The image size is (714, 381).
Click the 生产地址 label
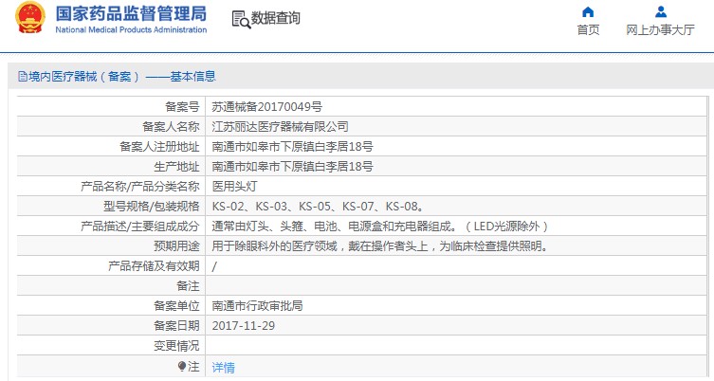(x=176, y=167)
